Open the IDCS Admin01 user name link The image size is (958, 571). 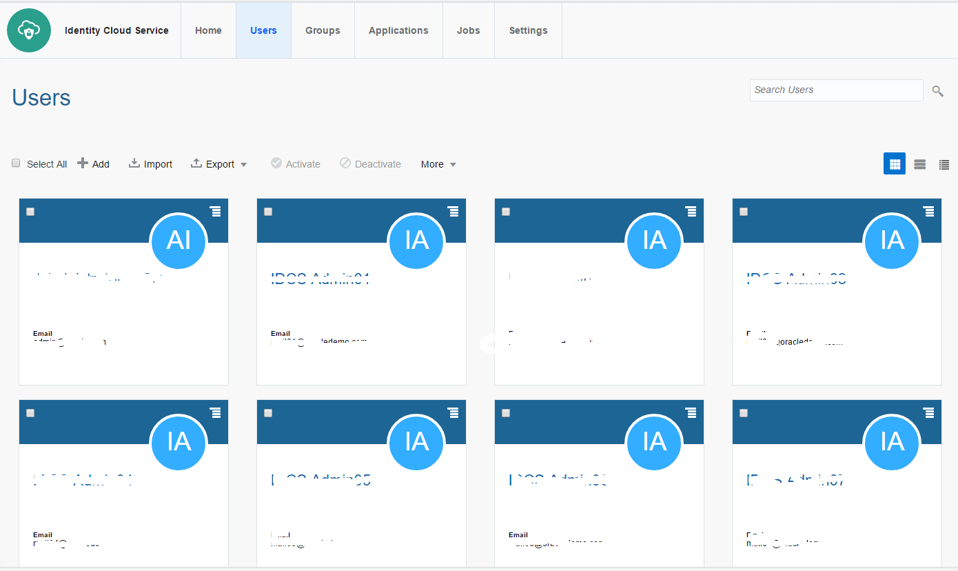tap(320, 279)
